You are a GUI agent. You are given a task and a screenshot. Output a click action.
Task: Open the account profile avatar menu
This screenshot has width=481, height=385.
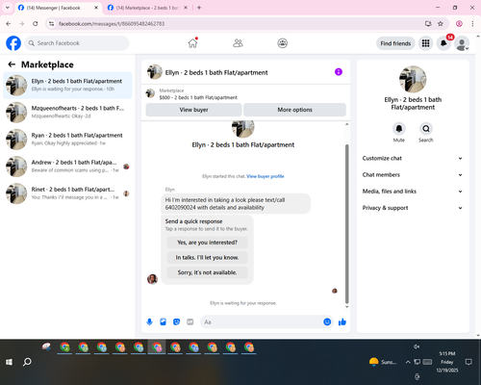[x=462, y=43]
